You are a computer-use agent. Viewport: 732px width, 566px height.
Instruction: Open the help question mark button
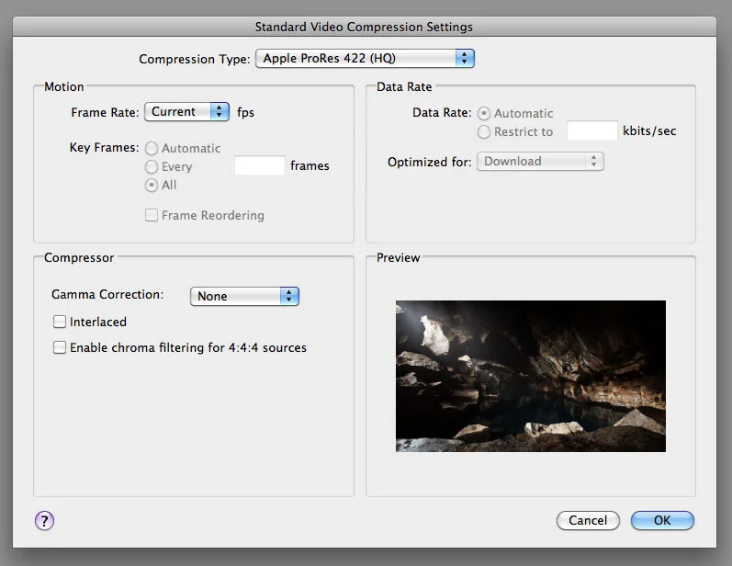point(44,520)
